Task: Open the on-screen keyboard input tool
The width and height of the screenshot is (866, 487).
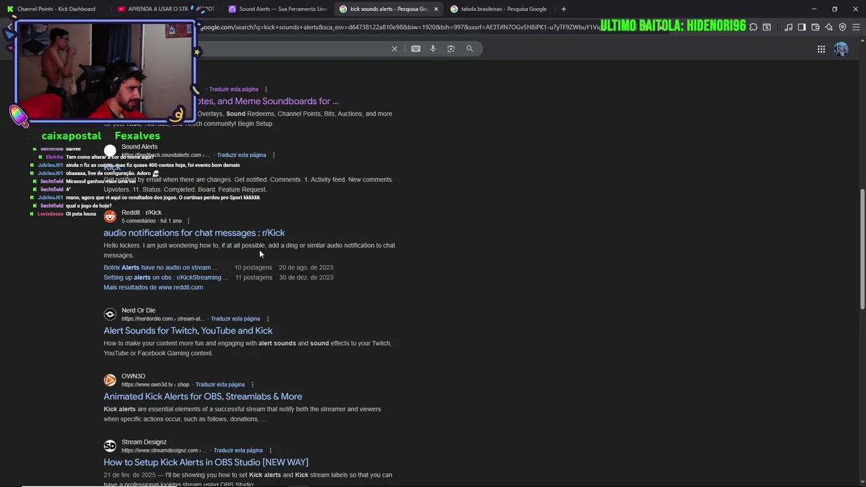Action: point(415,49)
